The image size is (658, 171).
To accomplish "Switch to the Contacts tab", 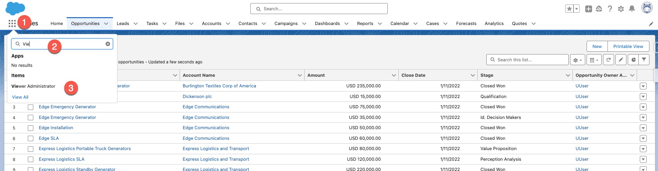I will pyautogui.click(x=248, y=24).
